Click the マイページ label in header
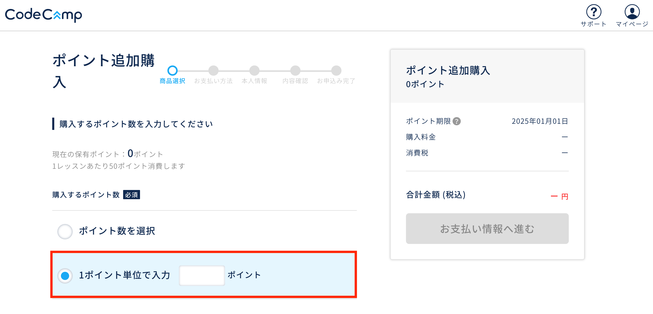 632,24
